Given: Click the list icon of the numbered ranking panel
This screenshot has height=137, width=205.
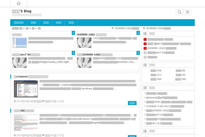Looking at the screenshot, I should click(145, 34).
